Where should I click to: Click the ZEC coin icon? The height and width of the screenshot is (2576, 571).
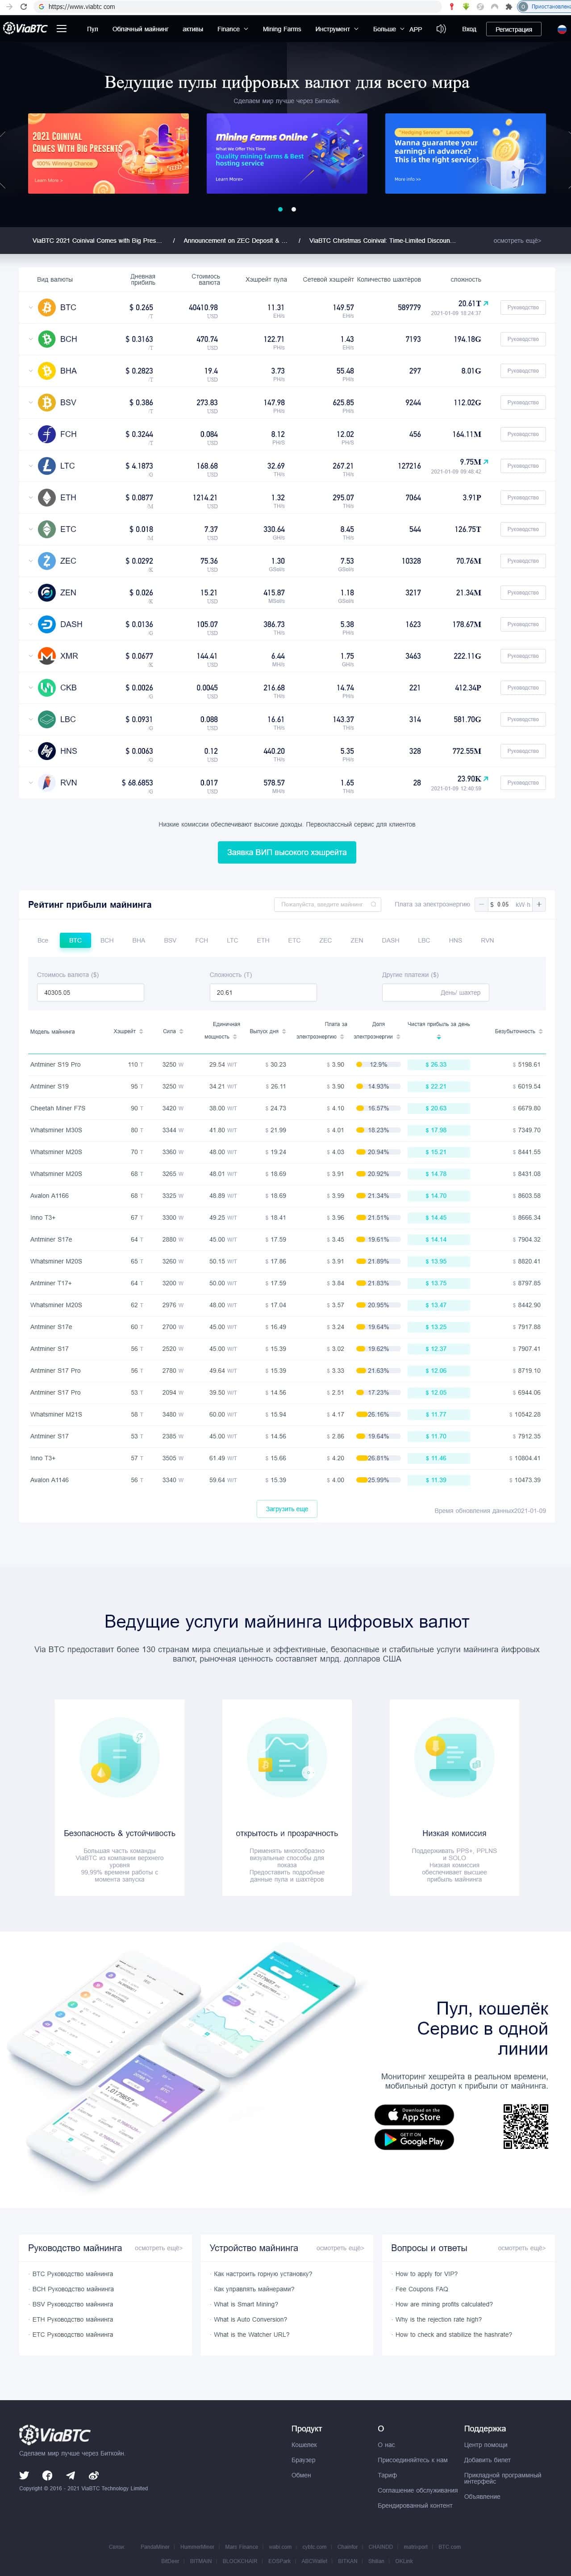(x=46, y=561)
